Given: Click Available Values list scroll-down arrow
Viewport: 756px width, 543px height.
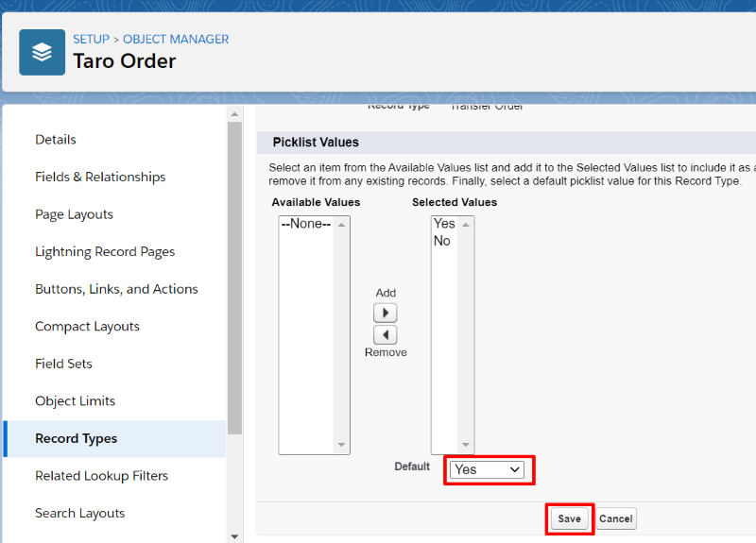Looking at the screenshot, I should (x=341, y=445).
